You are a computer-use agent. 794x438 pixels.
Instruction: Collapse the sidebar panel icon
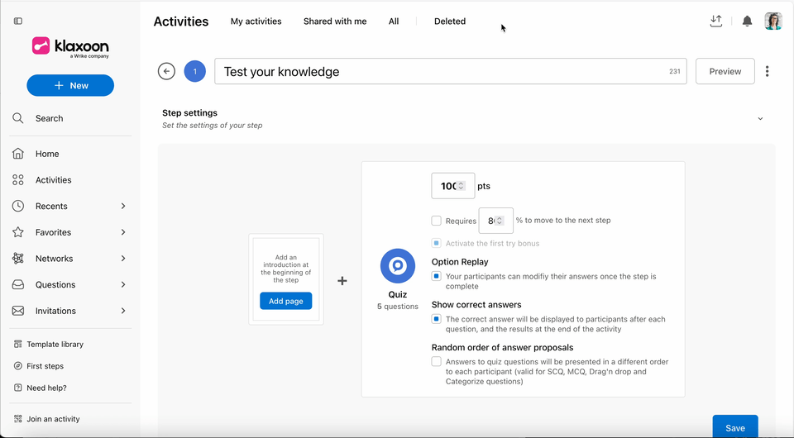(x=18, y=21)
